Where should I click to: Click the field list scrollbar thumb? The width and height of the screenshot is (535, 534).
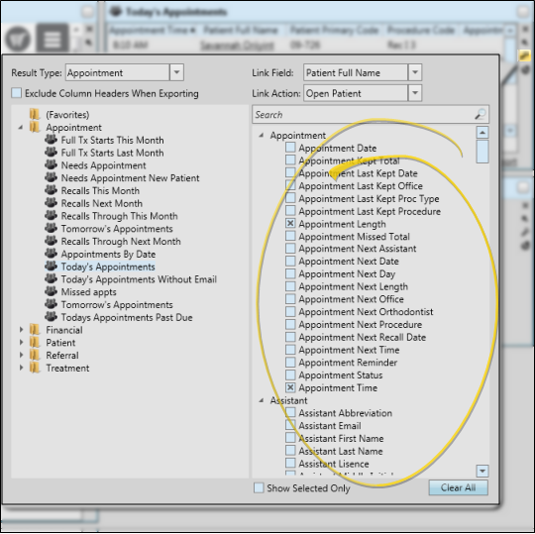pyautogui.click(x=482, y=152)
